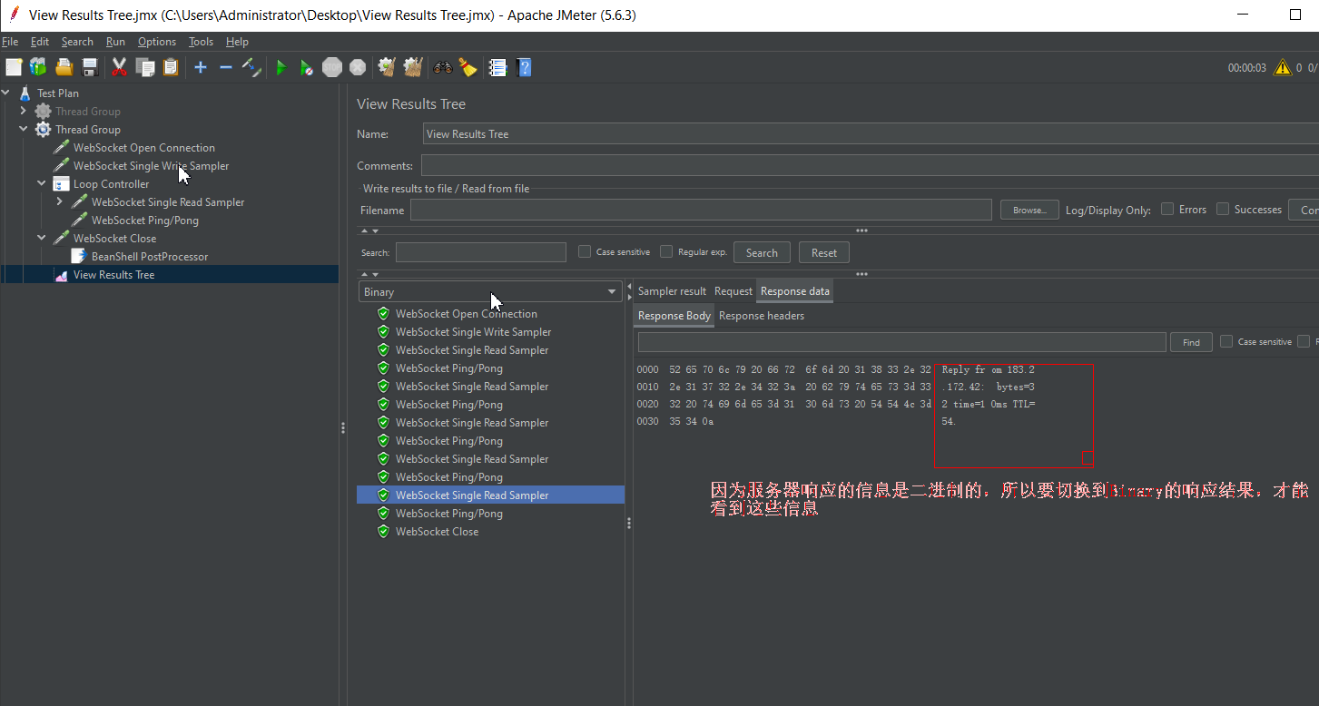
Task: Click the Name input field
Action: [x=871, y=133]
